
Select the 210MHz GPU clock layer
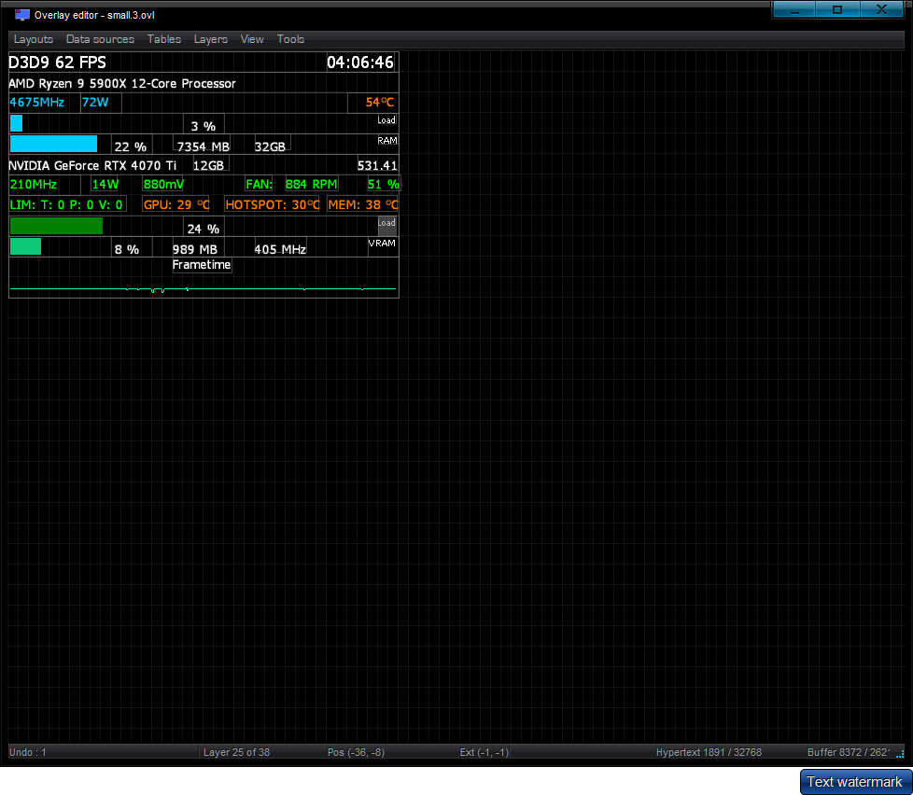[34, 185]
